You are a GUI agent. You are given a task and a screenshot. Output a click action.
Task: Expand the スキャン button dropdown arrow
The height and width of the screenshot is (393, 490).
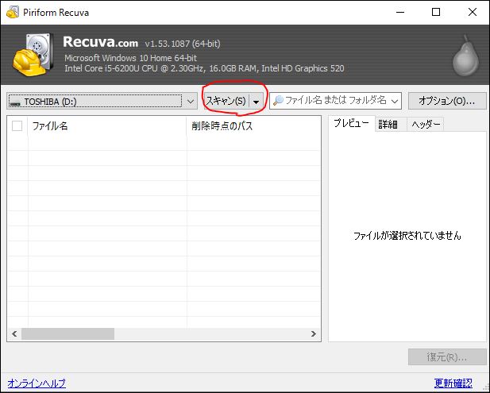click(257, 101)
